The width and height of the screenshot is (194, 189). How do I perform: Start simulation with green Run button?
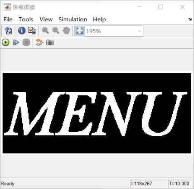pos(5,42)
